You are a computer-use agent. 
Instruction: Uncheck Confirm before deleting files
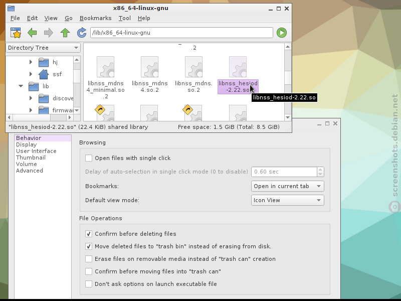[x=89, y=234]
